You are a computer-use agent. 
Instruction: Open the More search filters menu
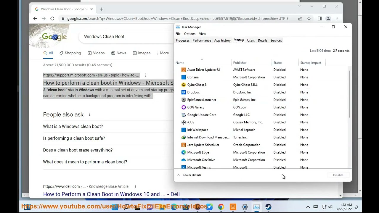[x=163, y=53]
